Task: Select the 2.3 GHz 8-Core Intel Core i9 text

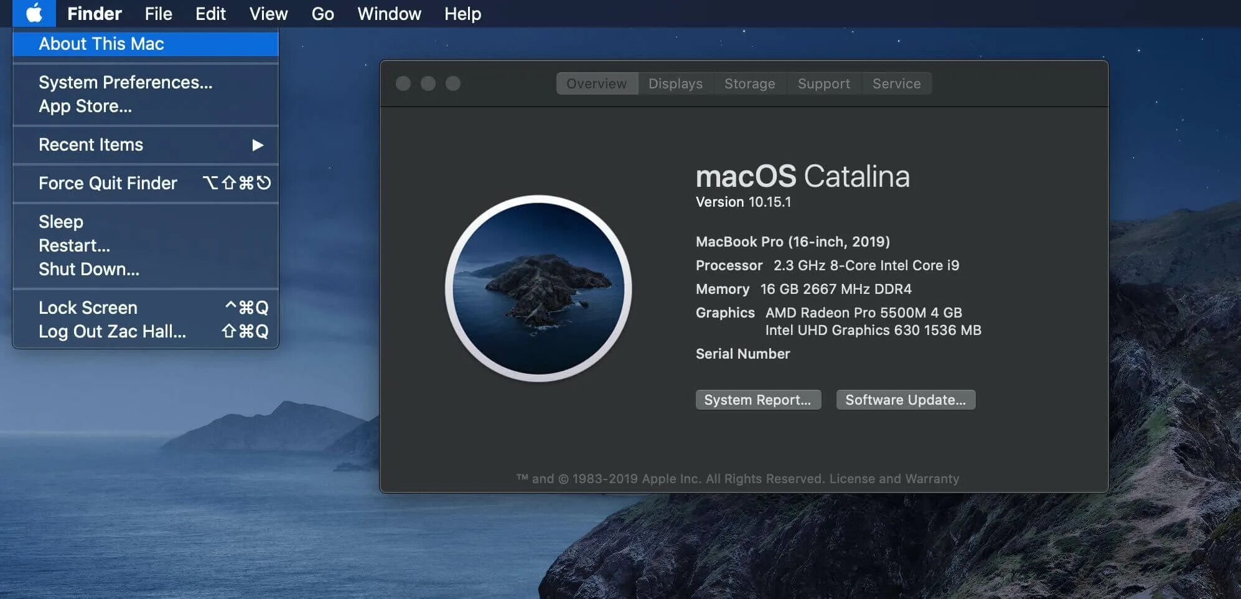Action: point(866,265)
